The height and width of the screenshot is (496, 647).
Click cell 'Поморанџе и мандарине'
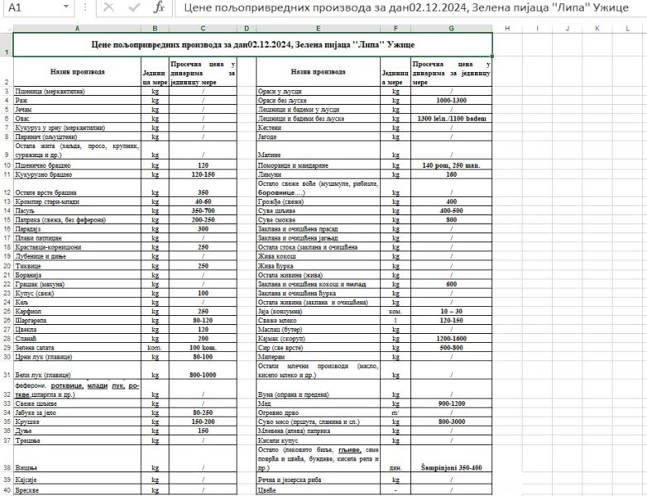point(319,165)
